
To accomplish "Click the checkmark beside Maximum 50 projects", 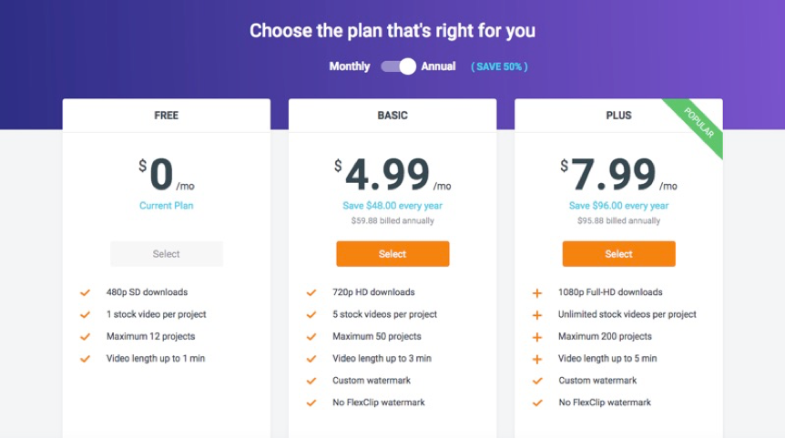I will coord(311,337).
